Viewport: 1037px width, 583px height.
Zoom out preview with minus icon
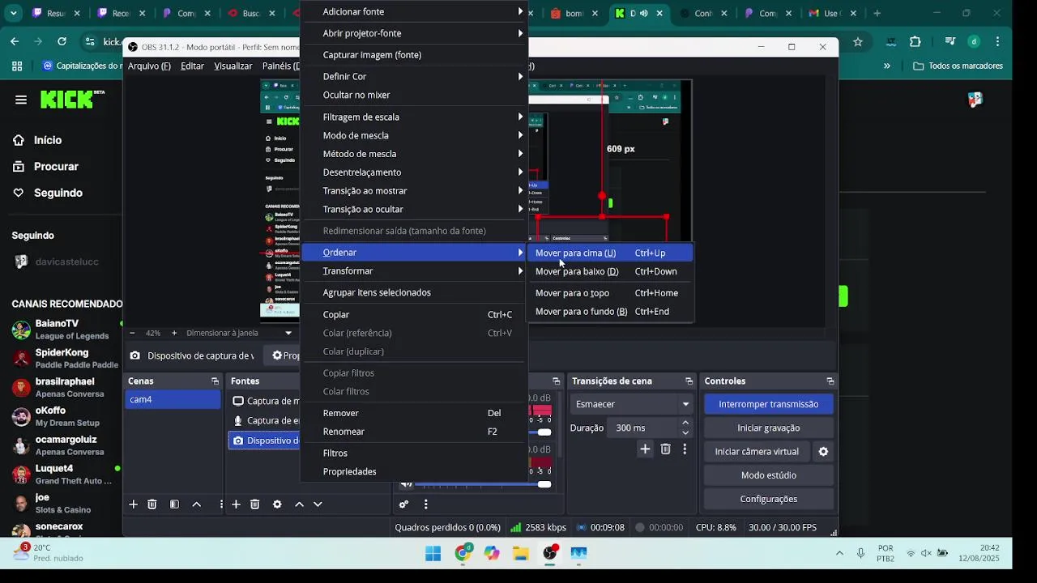point(133,333)
